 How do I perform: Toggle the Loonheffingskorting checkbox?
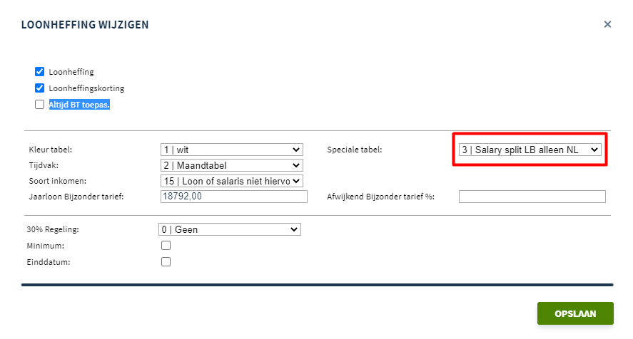[39, 88]
